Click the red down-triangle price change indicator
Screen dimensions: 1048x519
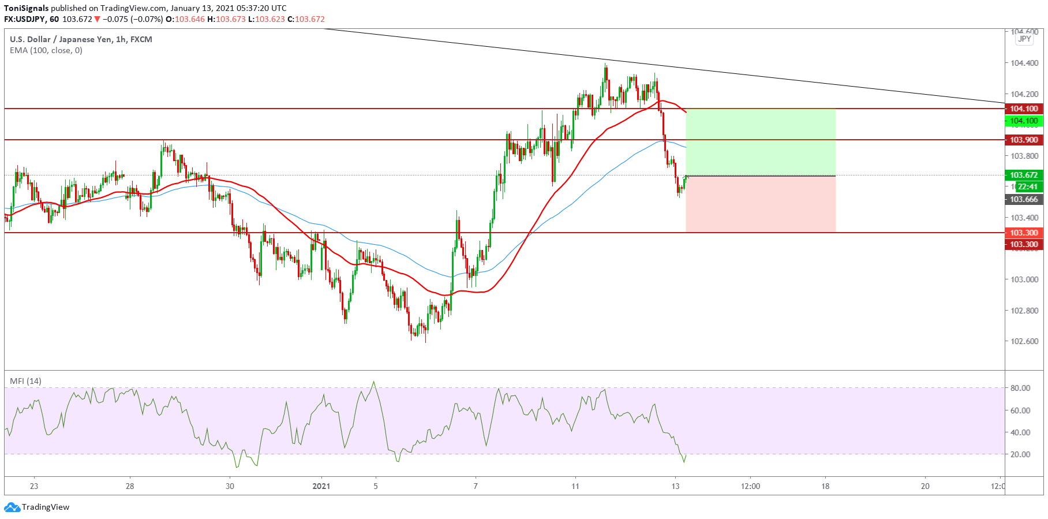click(x=98, y=19)
